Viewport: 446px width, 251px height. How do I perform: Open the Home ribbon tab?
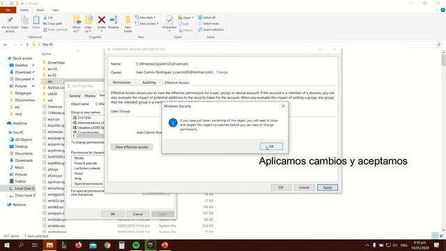pos(24,10)
